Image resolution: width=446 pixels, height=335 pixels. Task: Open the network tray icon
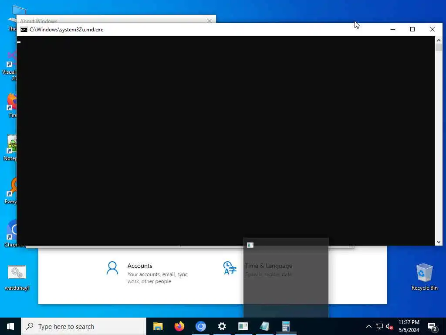[379, 326]
